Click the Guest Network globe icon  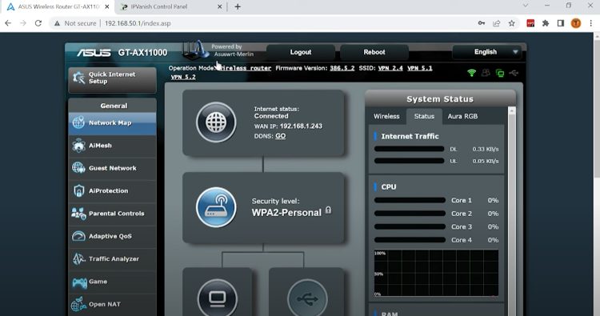pos(78,168)
